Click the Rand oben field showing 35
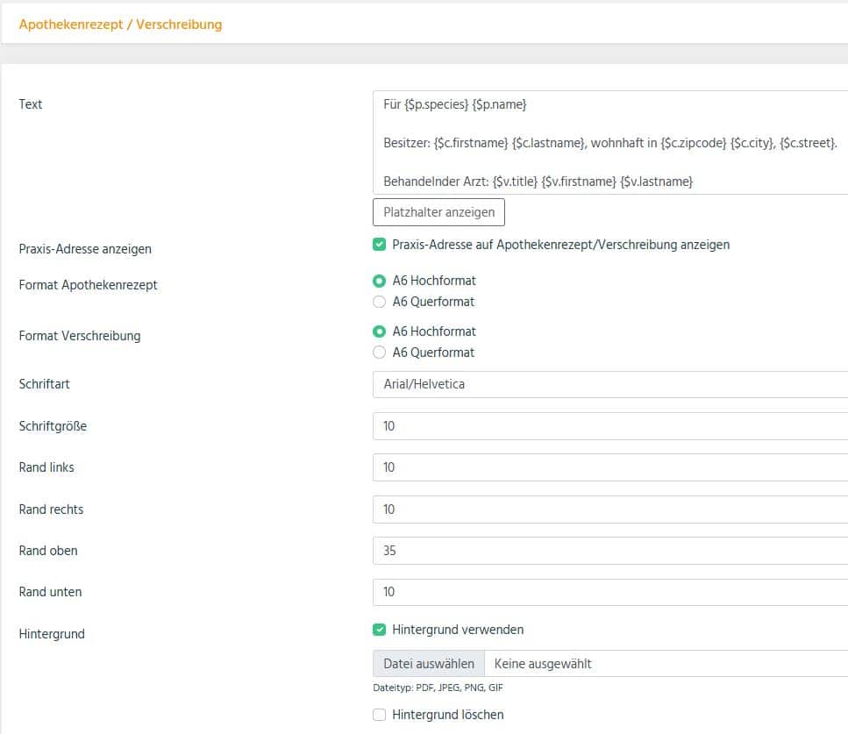This screenshot has width=848, height=734. (x=610, y=551)
